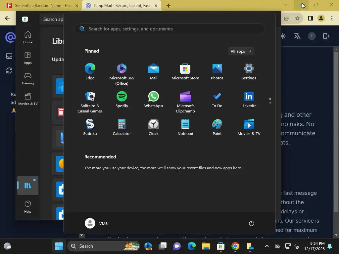Launch Microsoft 365 (Office) from pinned apps
This screenshot has width=339, height=254.
[x=122, y=74]
